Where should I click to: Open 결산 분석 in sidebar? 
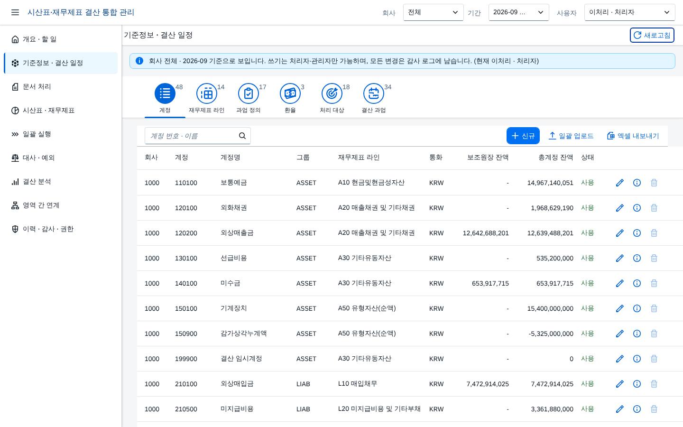(x=61, y=182)
